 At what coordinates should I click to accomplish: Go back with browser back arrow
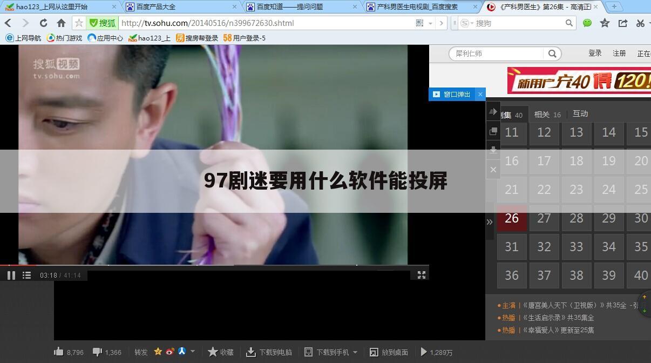8,23
